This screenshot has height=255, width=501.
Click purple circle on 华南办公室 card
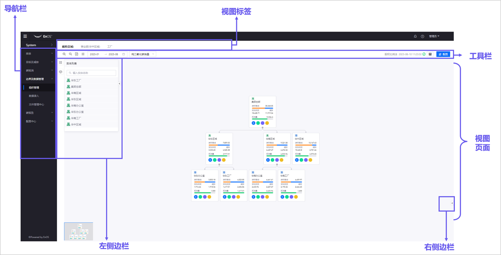[x=263, y=197]
